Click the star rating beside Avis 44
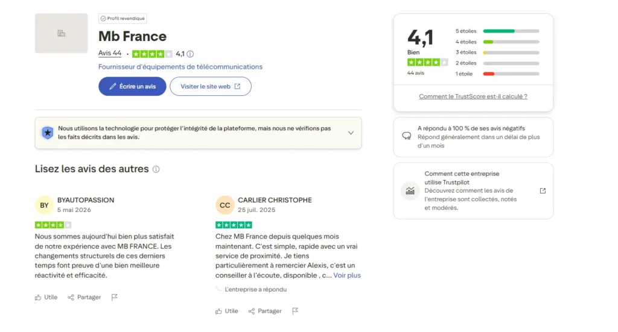The width and height of the screenshot is (618, 332). pos(152,54)
